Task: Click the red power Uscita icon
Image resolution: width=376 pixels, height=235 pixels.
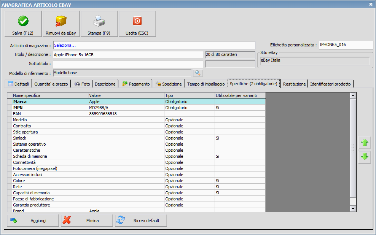Action: tap(137, 21)
